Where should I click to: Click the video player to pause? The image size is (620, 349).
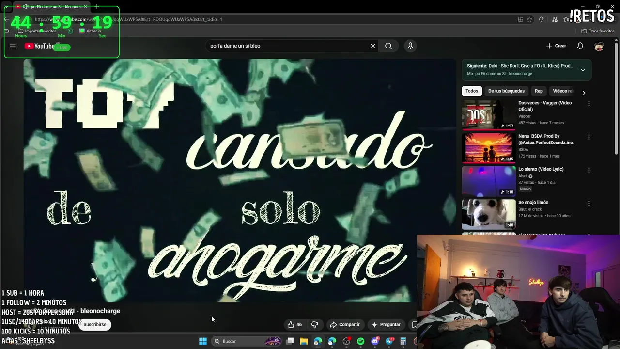pyautogui.click(x=239, y=180)
